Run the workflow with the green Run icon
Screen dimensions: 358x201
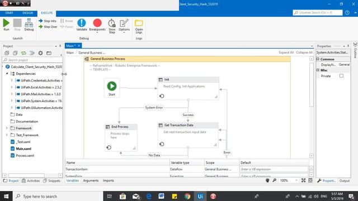click(6, 23)
